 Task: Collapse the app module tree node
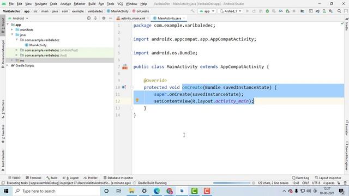pos(8,24)
